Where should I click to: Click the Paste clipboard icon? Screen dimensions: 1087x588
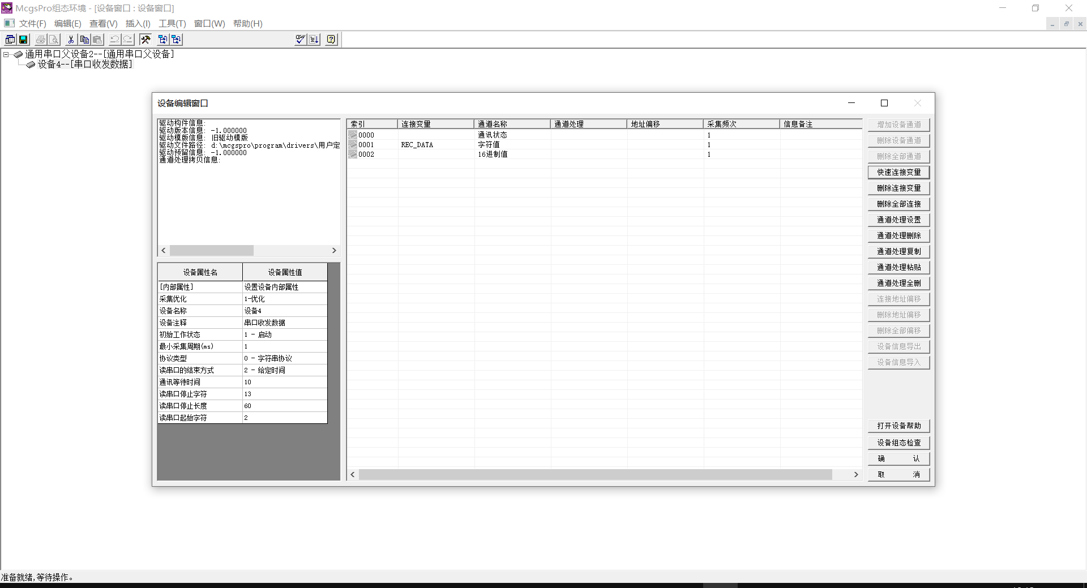coord(97,39)
